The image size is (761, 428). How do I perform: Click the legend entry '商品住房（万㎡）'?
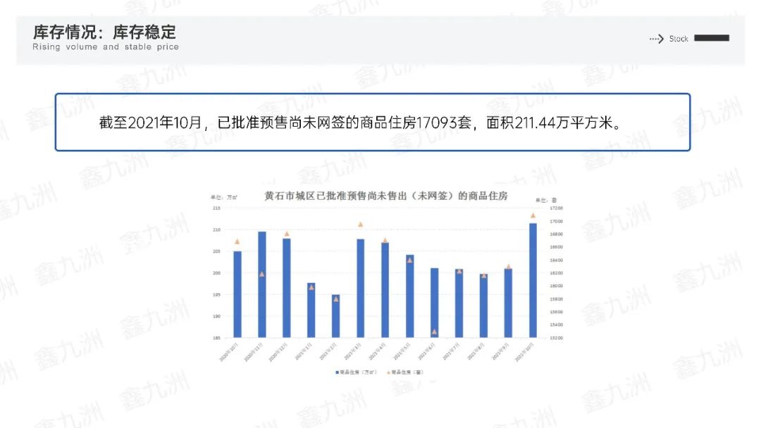click(356, 372)
